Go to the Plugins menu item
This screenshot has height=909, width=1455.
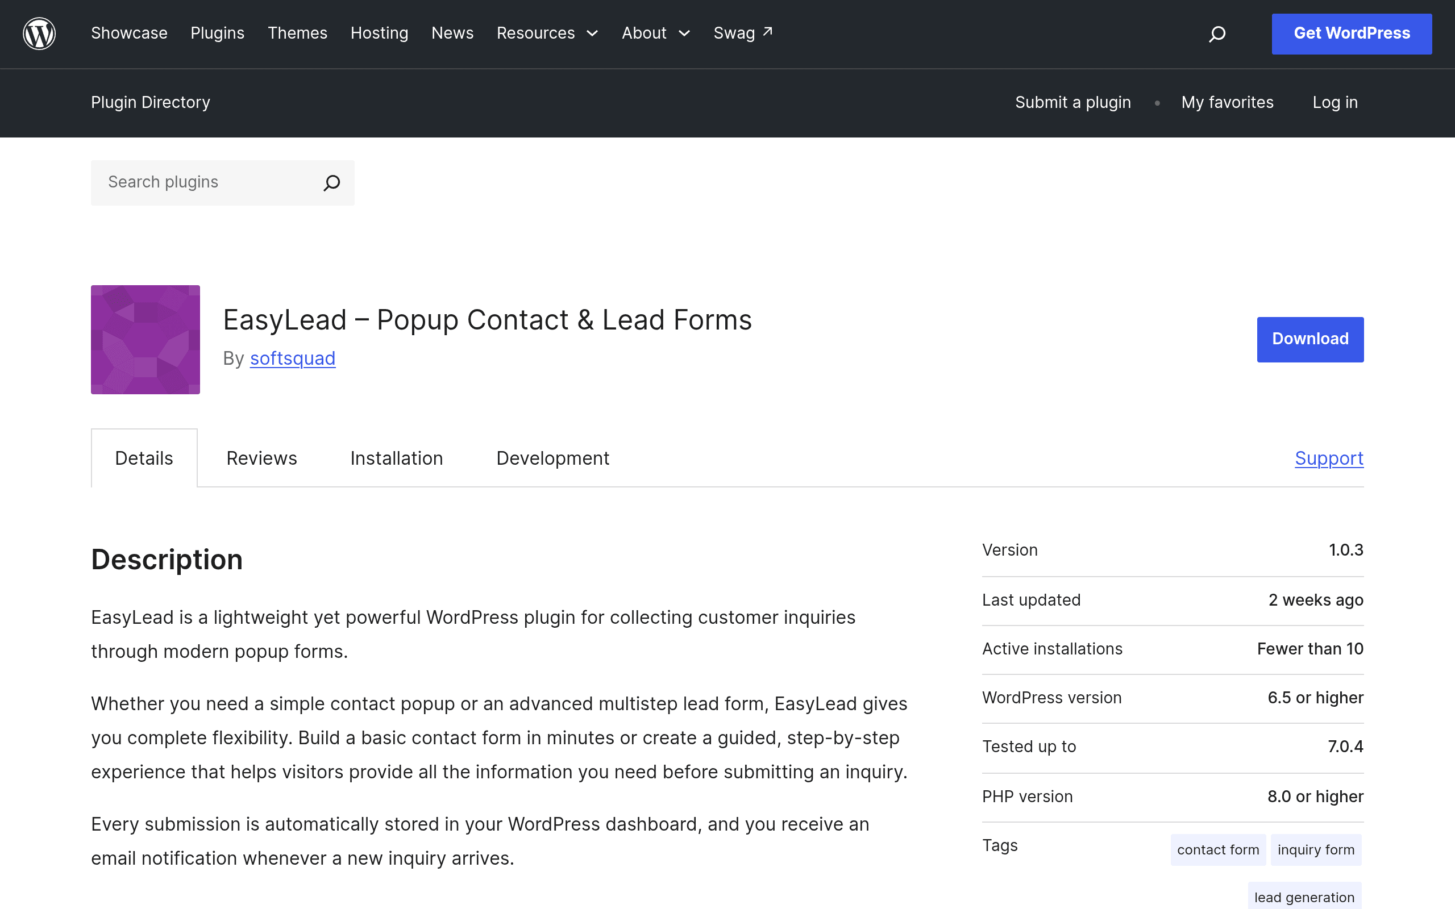pos(218,33)
